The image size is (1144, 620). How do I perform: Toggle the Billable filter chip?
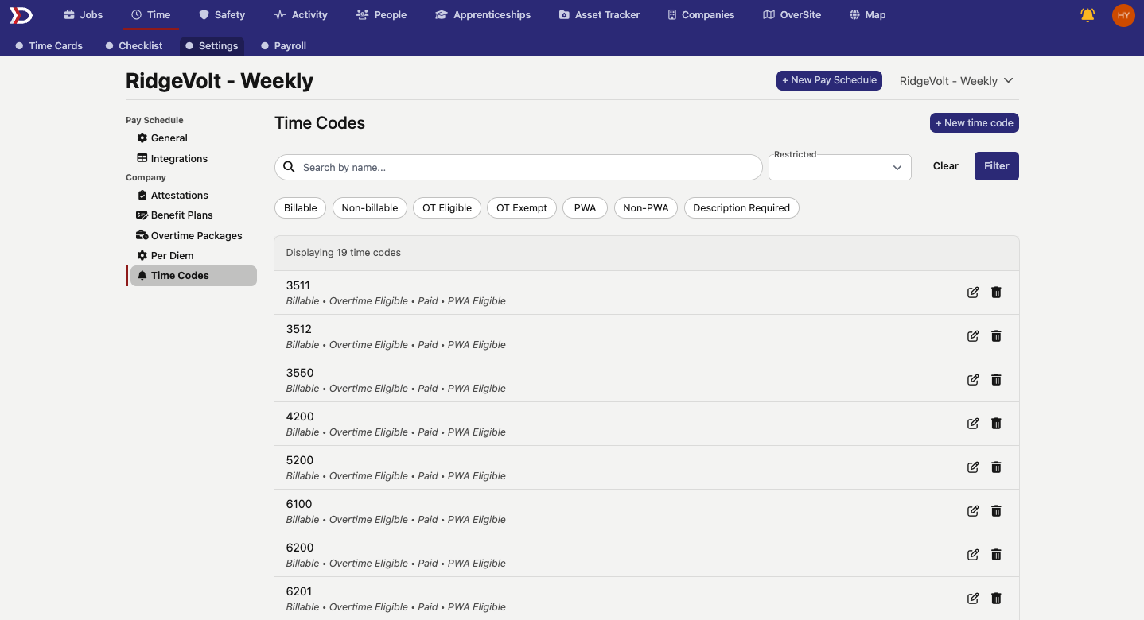(x=301, y=208)
